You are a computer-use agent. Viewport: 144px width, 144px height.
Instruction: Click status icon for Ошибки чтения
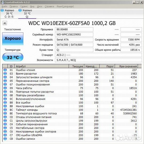(x=5, y=70)
